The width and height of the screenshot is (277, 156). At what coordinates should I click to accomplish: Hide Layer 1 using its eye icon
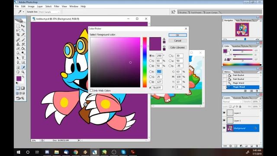224,120
